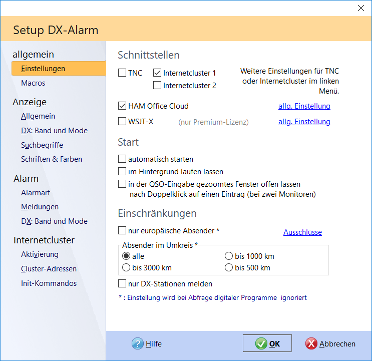Open Meldungen settings page
Screen dimensions: 372x361
tap(40, 207)
